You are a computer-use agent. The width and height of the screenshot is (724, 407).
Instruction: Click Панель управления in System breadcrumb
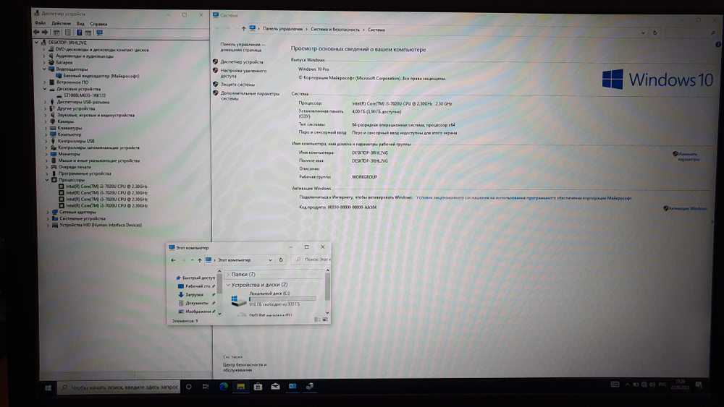pyautogui.click(x=282, y=29)
